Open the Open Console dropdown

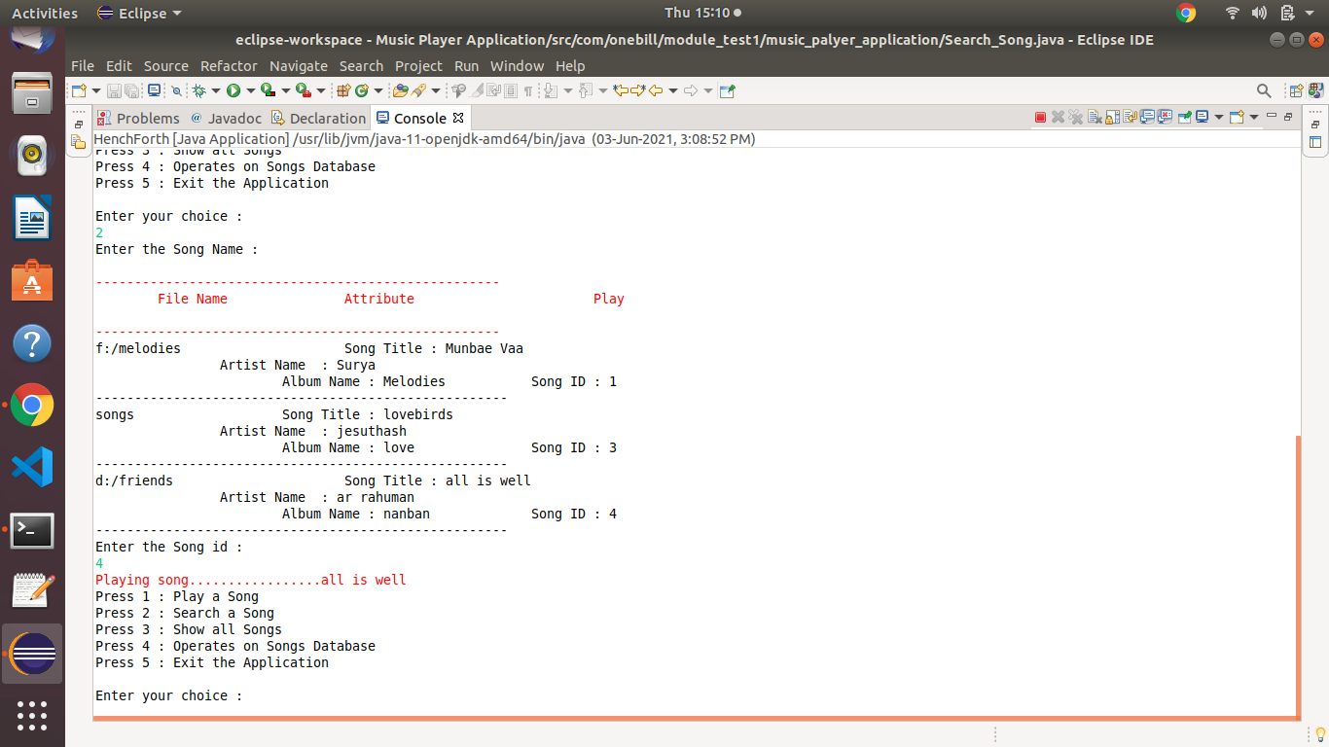click(x=1253, y=116)
